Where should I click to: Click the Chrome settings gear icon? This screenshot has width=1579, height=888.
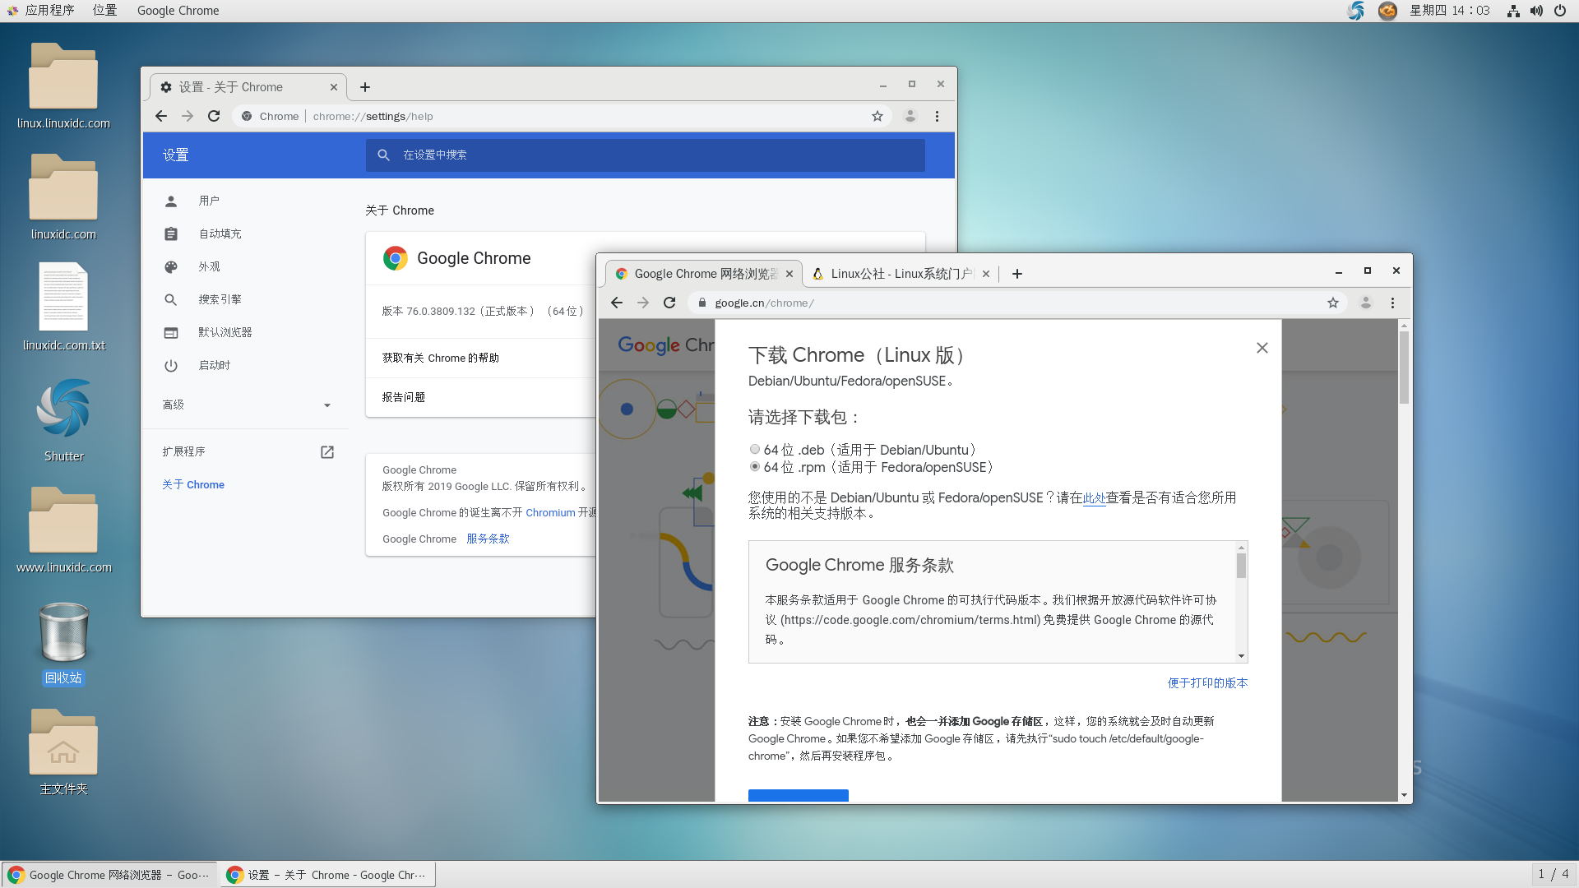click(x=166, y=86)
